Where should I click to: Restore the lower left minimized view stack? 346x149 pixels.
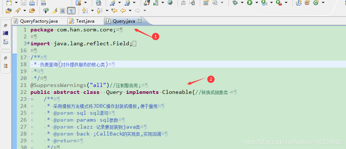pyautogui.click(x=5, y=58)
